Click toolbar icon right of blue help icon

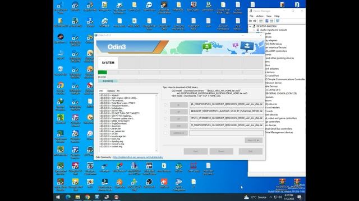point(271,21)
